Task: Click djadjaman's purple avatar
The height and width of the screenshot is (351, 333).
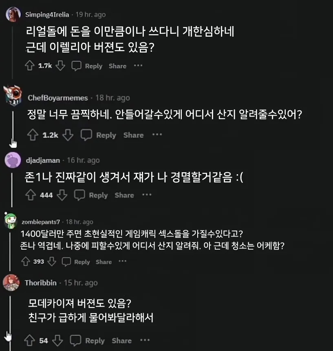Action: pos(12,160)
